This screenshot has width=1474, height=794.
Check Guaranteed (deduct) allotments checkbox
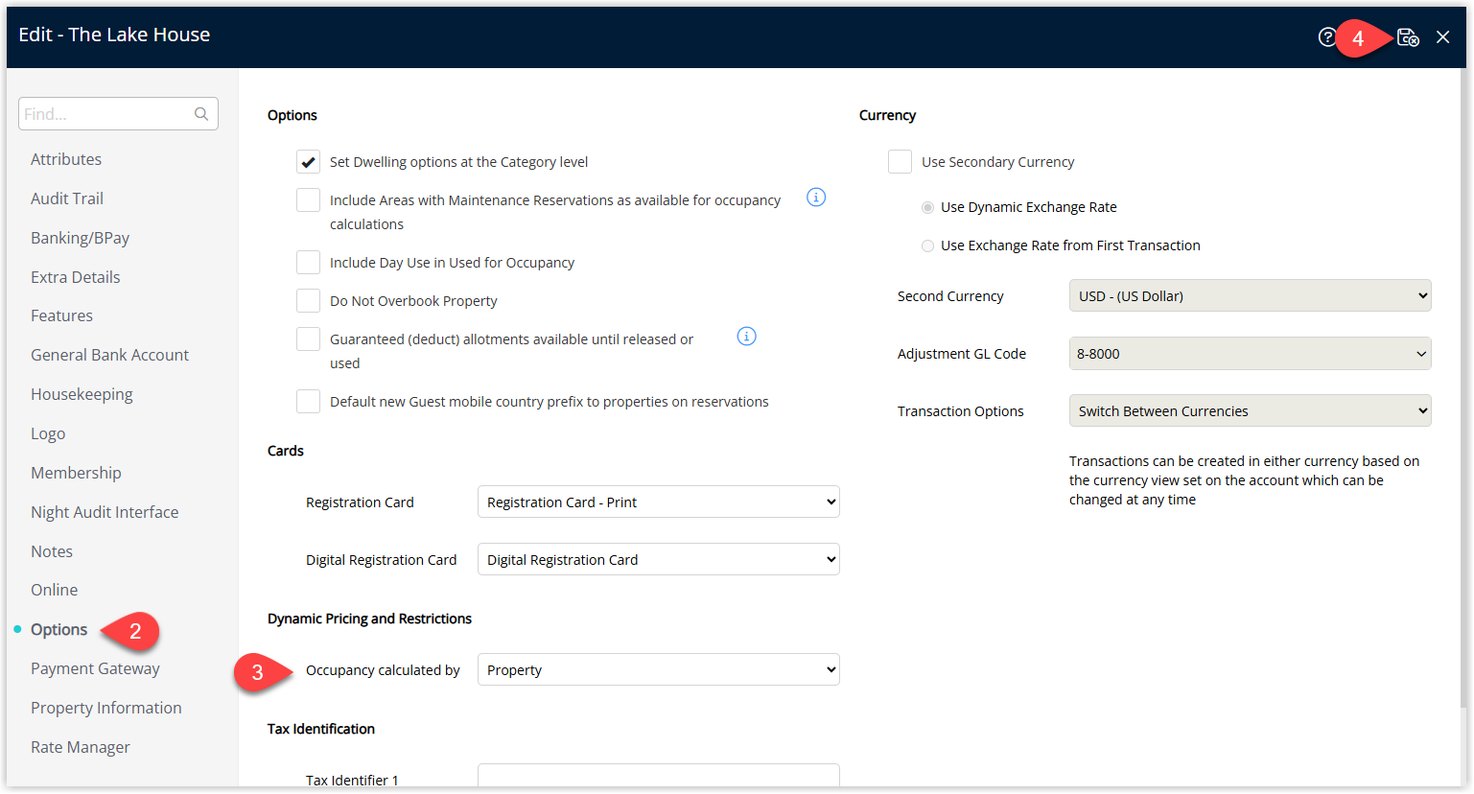point(308,339)
